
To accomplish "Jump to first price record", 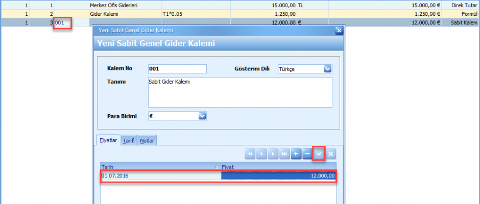I will point(250,154).
